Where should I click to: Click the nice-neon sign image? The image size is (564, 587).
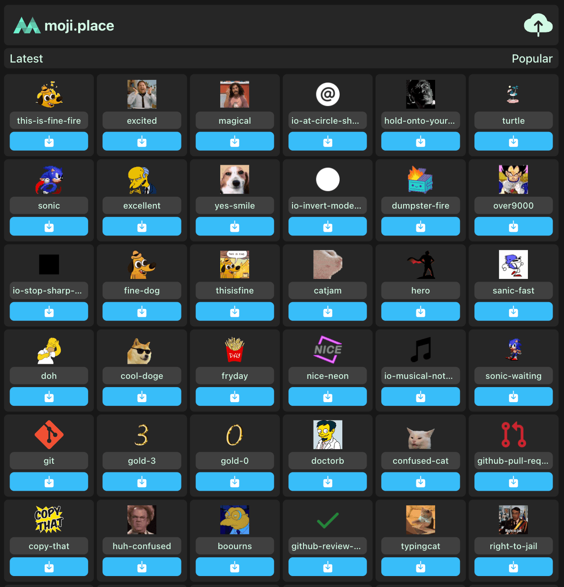coord(327,350)
